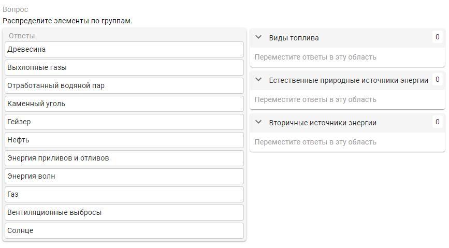Click the Выхлопные газы answer item
The height and width of the screenshot is (248, 449).
(x=124, y=68)
